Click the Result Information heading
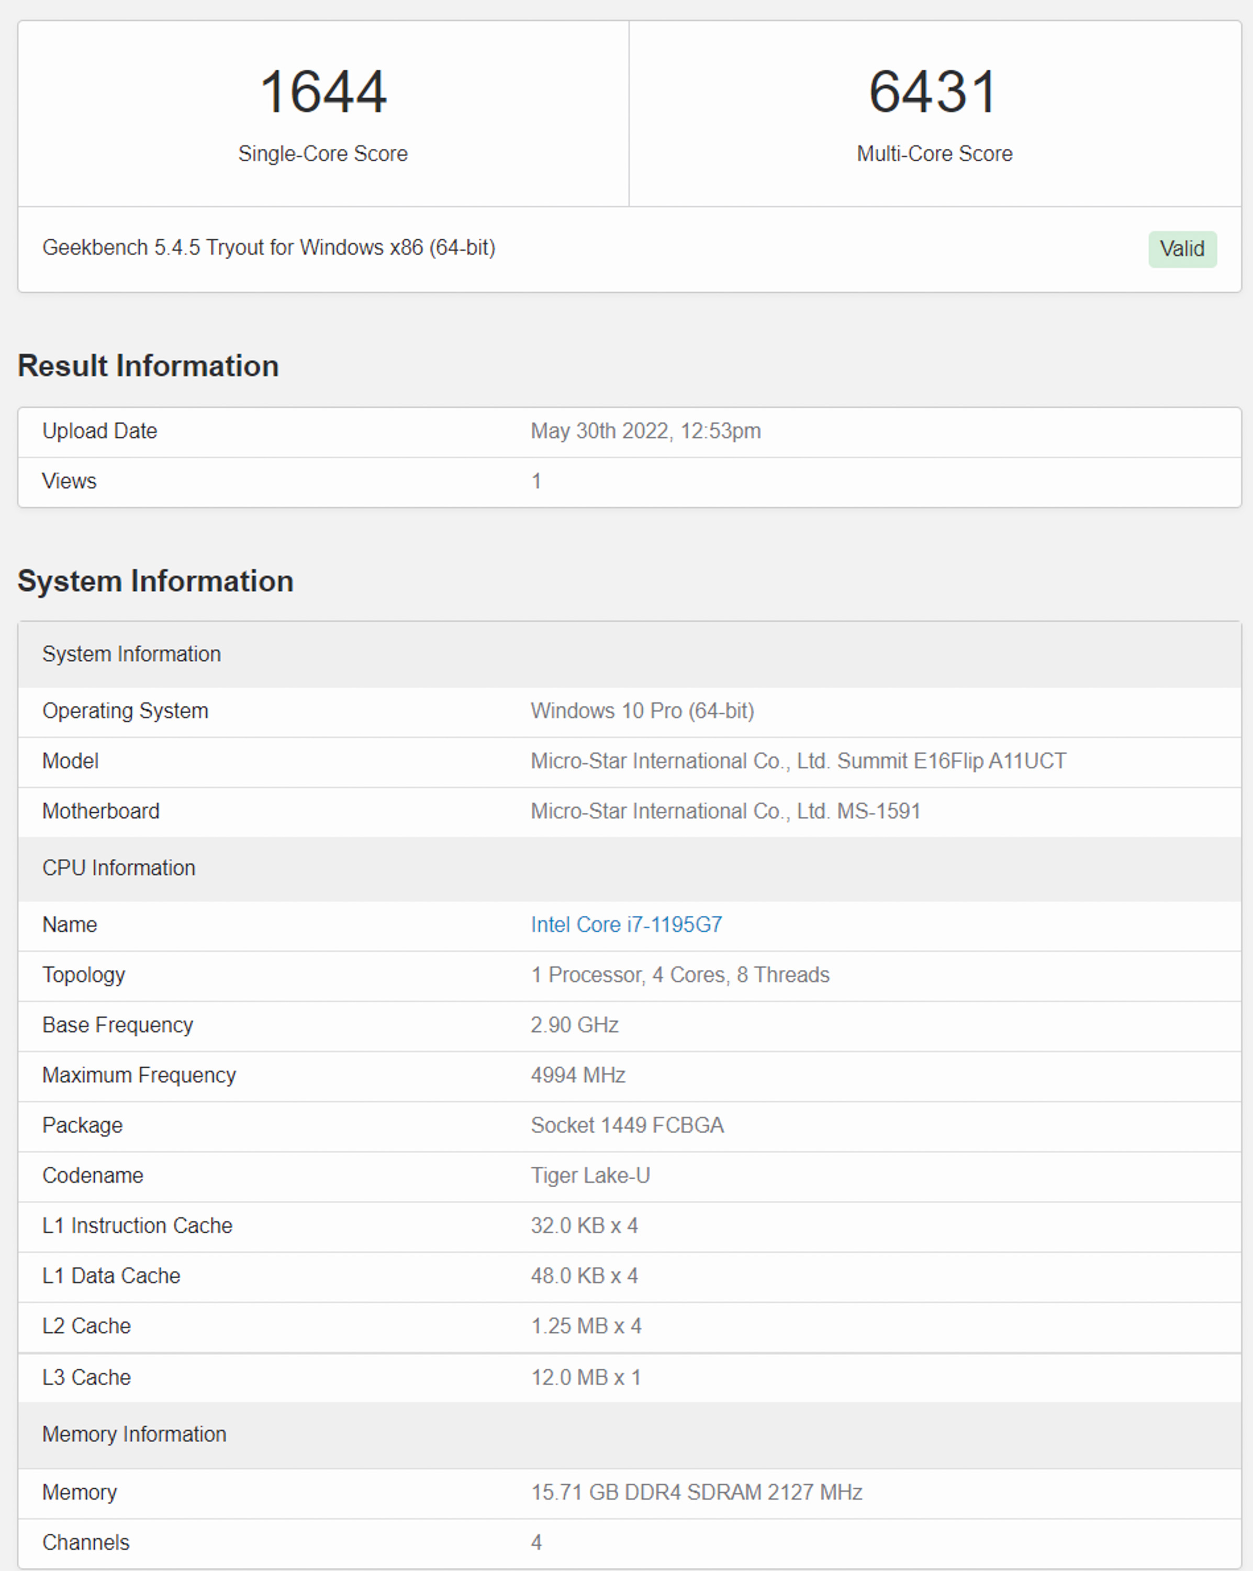 [x=149, y=366]
